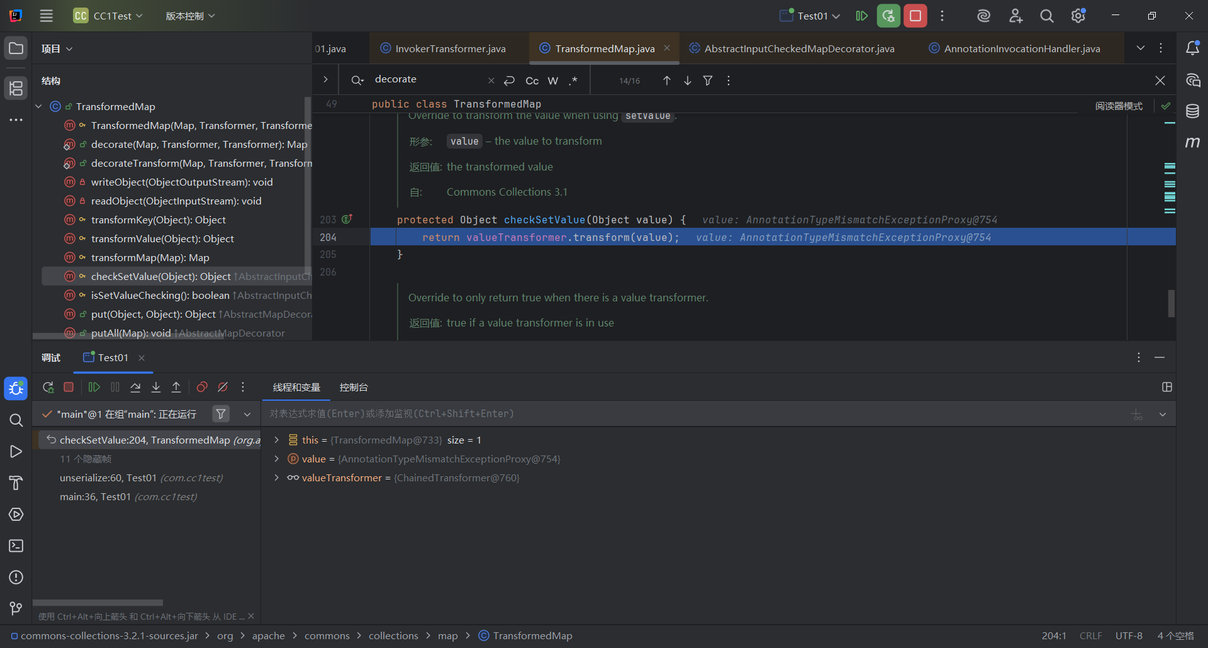
Task: Toggle regex option in search bar
Action: click(x=573, y=81)
